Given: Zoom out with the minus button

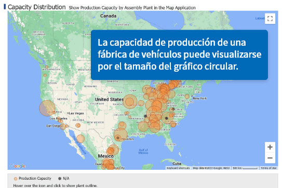Looking at the screenshot, I should 270,158.
